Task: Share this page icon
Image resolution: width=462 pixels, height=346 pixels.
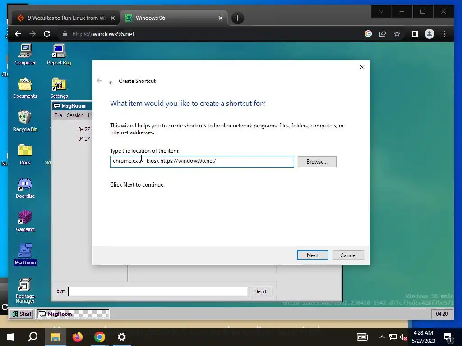Action: (x=383, y=34)
